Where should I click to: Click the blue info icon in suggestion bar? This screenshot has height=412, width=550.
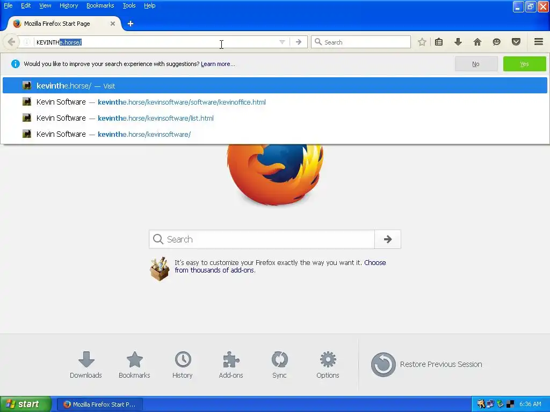[x=16, y=64]
